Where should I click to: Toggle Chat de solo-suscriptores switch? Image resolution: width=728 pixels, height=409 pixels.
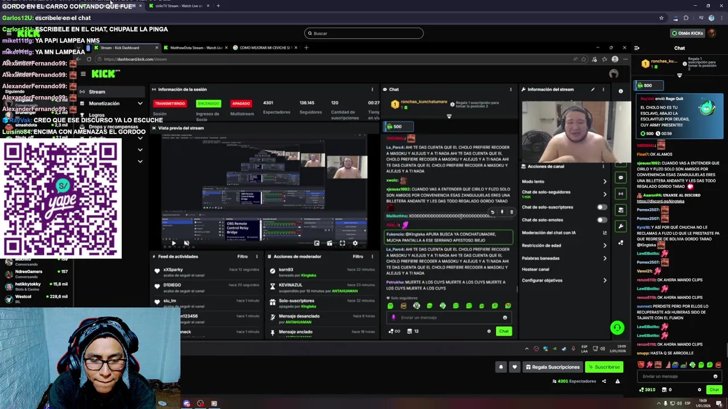point(602,207)
